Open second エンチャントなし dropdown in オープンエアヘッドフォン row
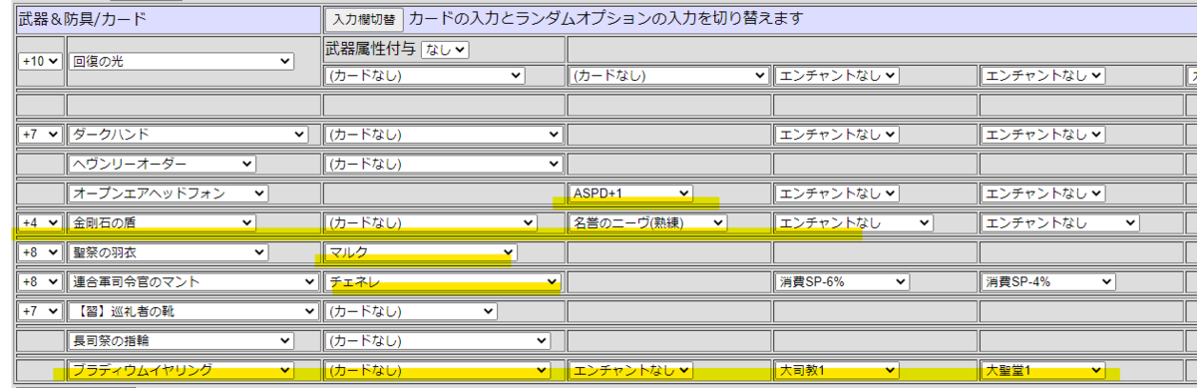Image resolution: width=1197 pixels, height=388 pixels. pos(1043,193)
